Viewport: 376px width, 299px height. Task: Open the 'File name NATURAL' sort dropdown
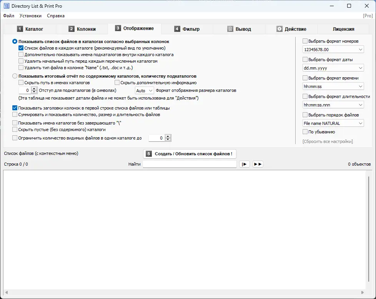(x=333, y=123)
